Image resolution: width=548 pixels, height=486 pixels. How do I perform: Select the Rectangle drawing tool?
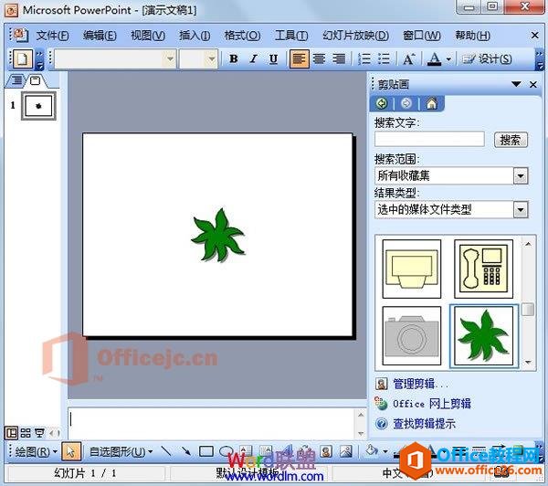tap(206, 451)
